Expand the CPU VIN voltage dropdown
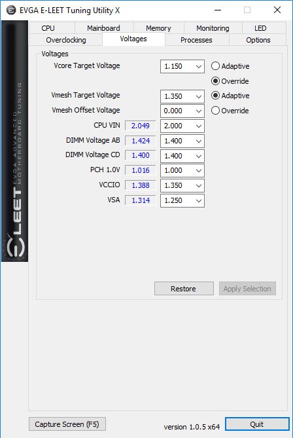This screenshot has width=293, height=438. coord(182,126)
